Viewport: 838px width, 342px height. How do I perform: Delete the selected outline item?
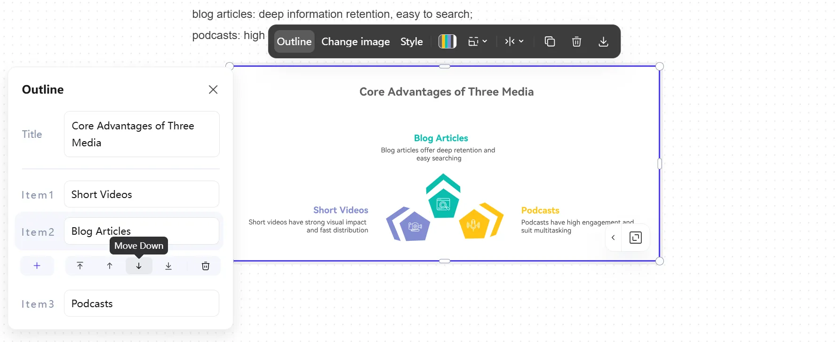(206, 266)
